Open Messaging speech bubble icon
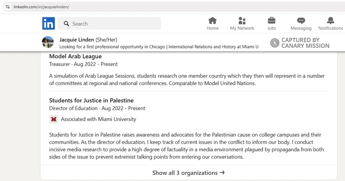The image size is (345, 181). (301, 21)
